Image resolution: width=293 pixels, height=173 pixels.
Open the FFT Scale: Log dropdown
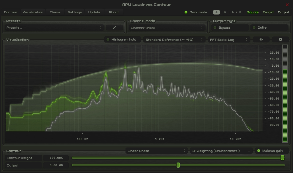pyautogui.click(x=229, y=40)
